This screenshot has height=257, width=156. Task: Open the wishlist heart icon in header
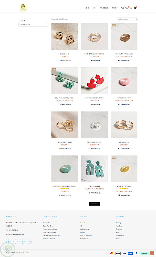coord(127,8)
